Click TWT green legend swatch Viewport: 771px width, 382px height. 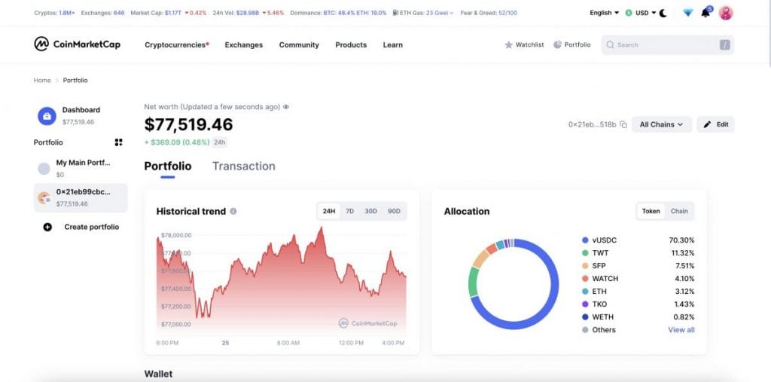point(585,253)
